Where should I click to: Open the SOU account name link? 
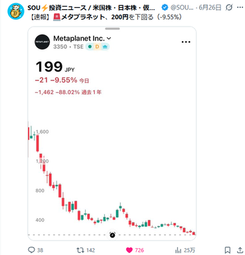coord(91,8)
